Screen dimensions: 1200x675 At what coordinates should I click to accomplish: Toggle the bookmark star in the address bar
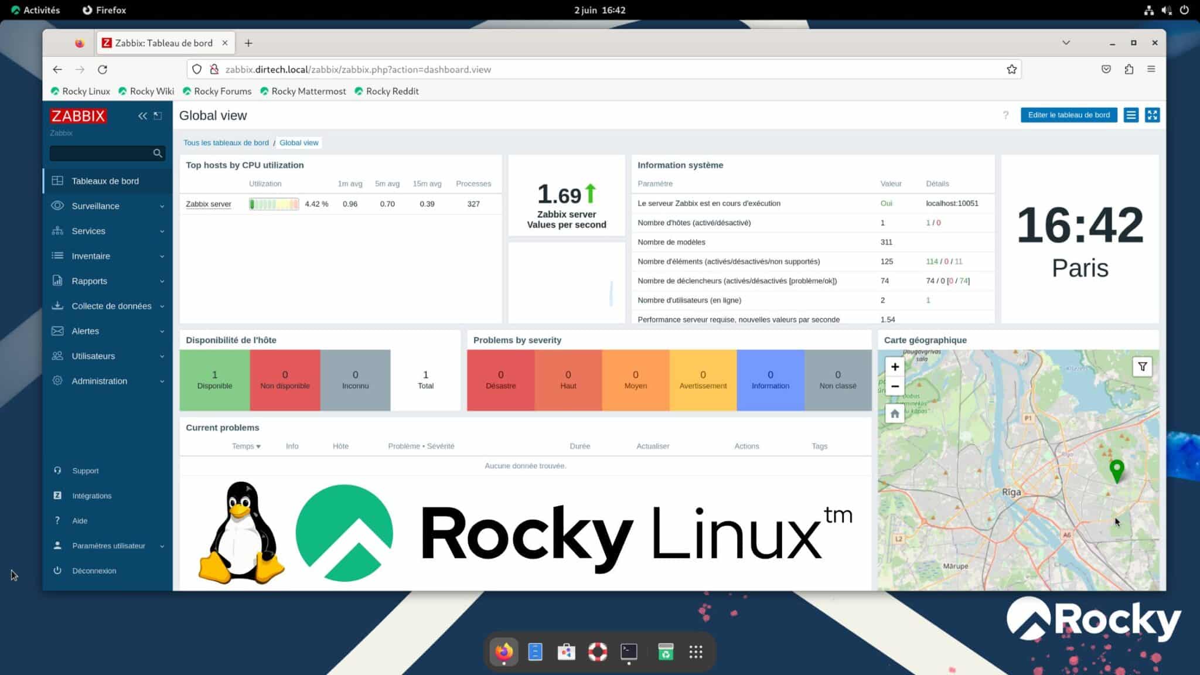[1011, 69]
